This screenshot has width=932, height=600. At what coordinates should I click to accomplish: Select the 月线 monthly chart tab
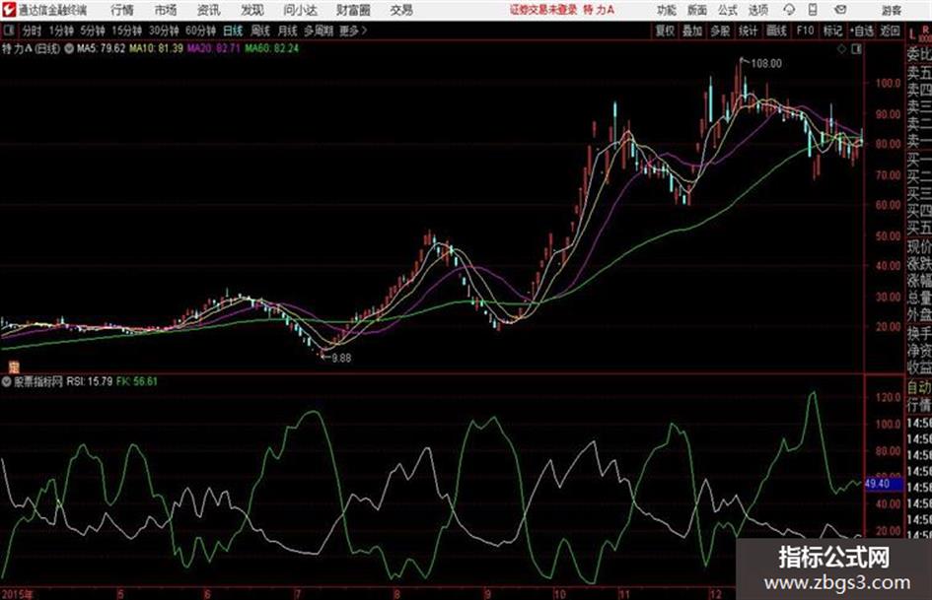coord(288,31)
